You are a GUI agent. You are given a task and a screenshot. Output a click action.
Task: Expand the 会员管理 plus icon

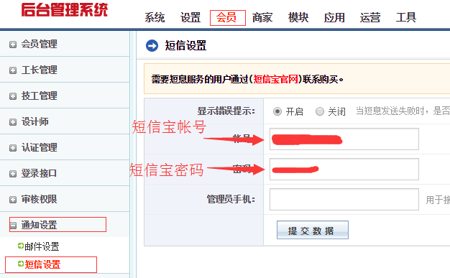(13, 45)
